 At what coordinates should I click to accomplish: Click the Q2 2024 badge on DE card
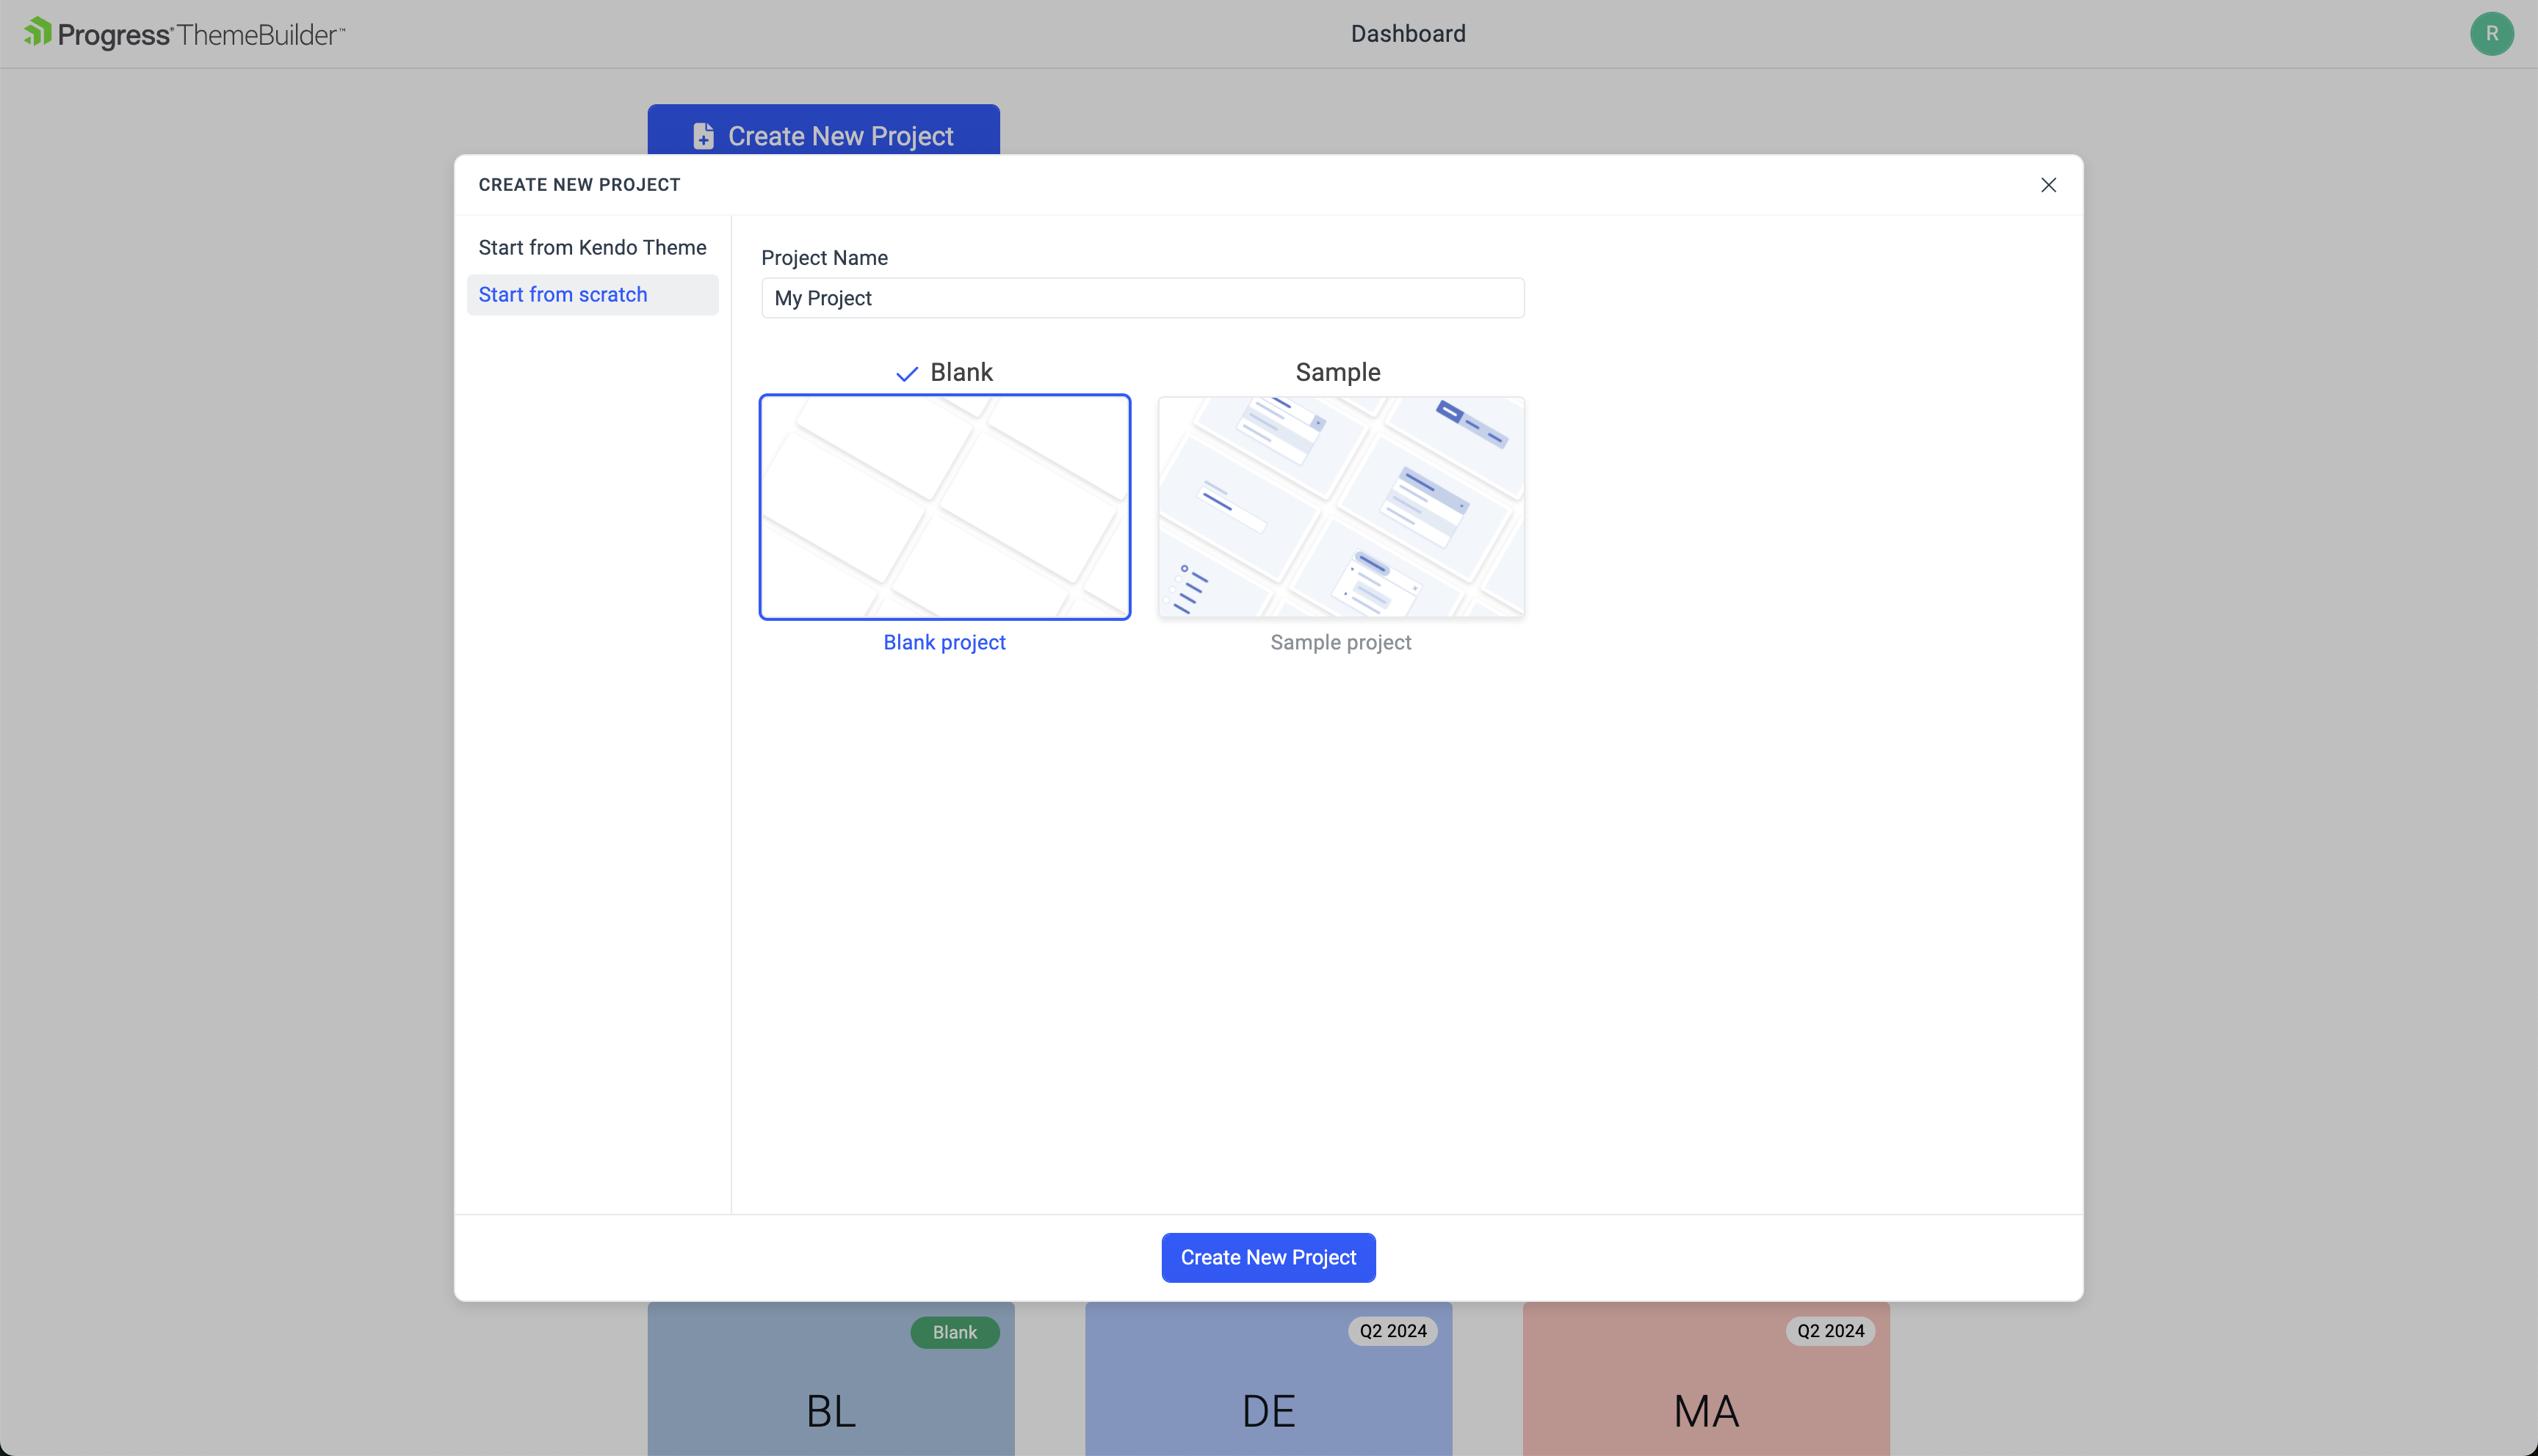coord(1392,1331)
